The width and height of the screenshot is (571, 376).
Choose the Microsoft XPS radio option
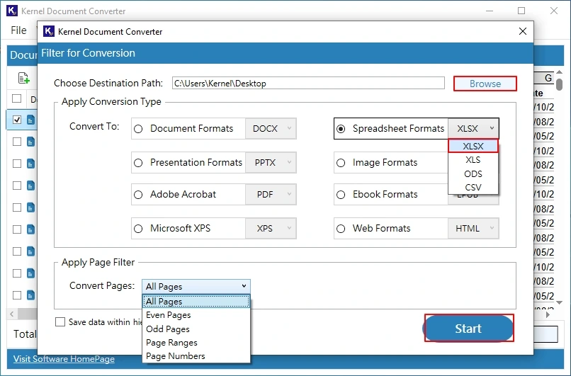coord(138,229)
